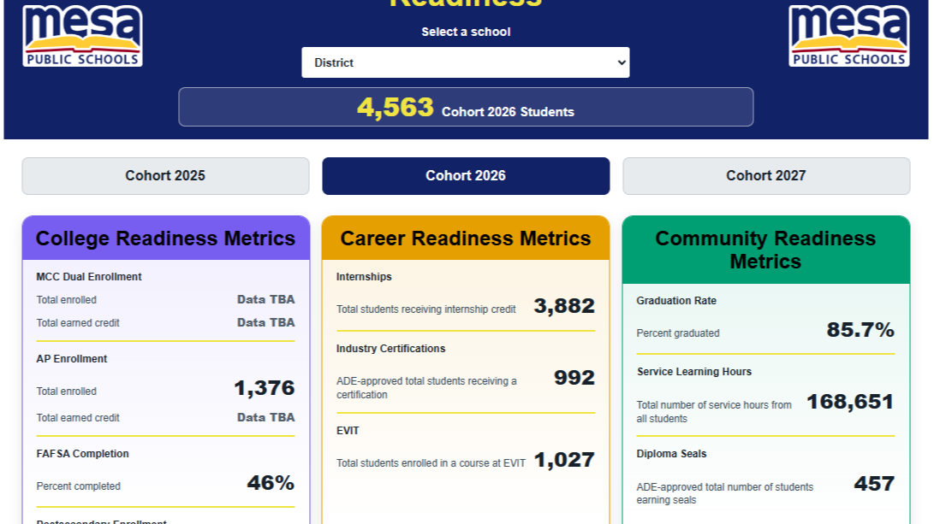Click Total students receiving internship credit label

click(425, 309)
